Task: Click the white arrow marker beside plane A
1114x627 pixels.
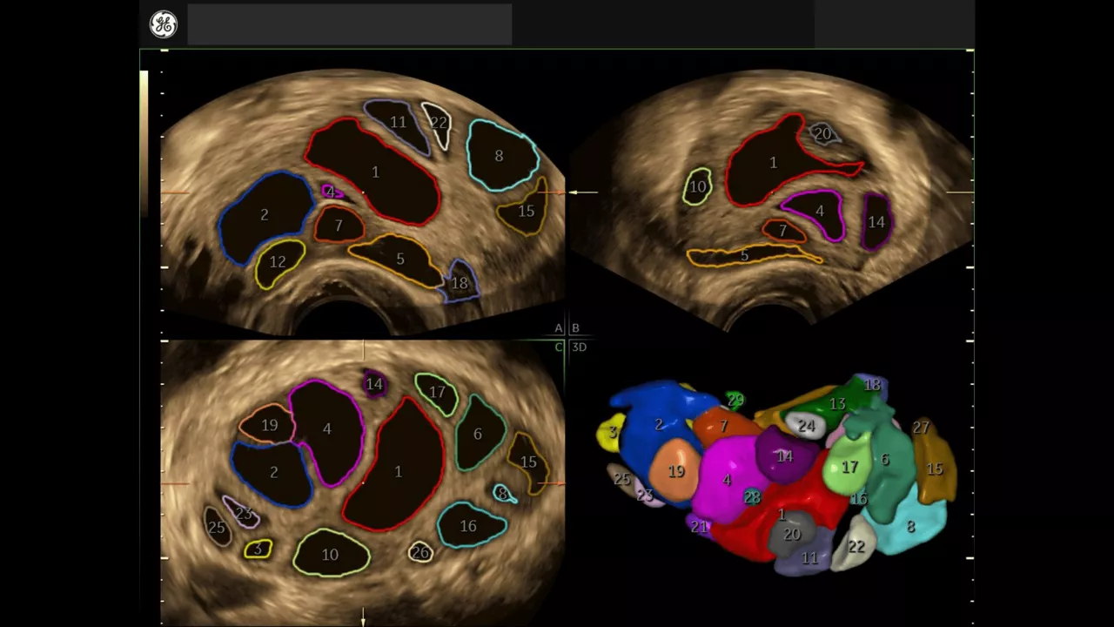Action: (x=583, y=192)
